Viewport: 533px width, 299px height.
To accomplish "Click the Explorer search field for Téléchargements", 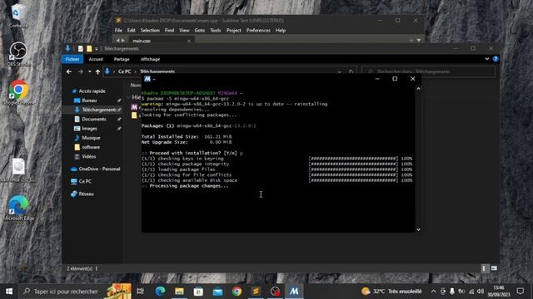I will [x=428, y=72].
